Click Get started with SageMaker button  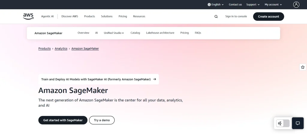coord(63,120)
